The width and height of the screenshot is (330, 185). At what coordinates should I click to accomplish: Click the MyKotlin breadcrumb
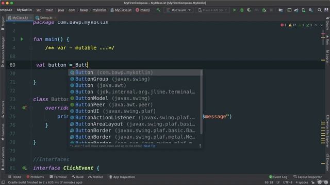[24, 10]
